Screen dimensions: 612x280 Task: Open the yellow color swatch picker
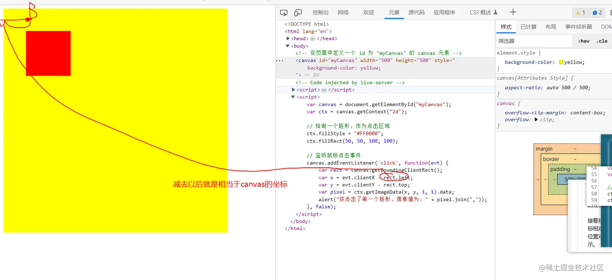pyautogui.click(x=561, y=62)
